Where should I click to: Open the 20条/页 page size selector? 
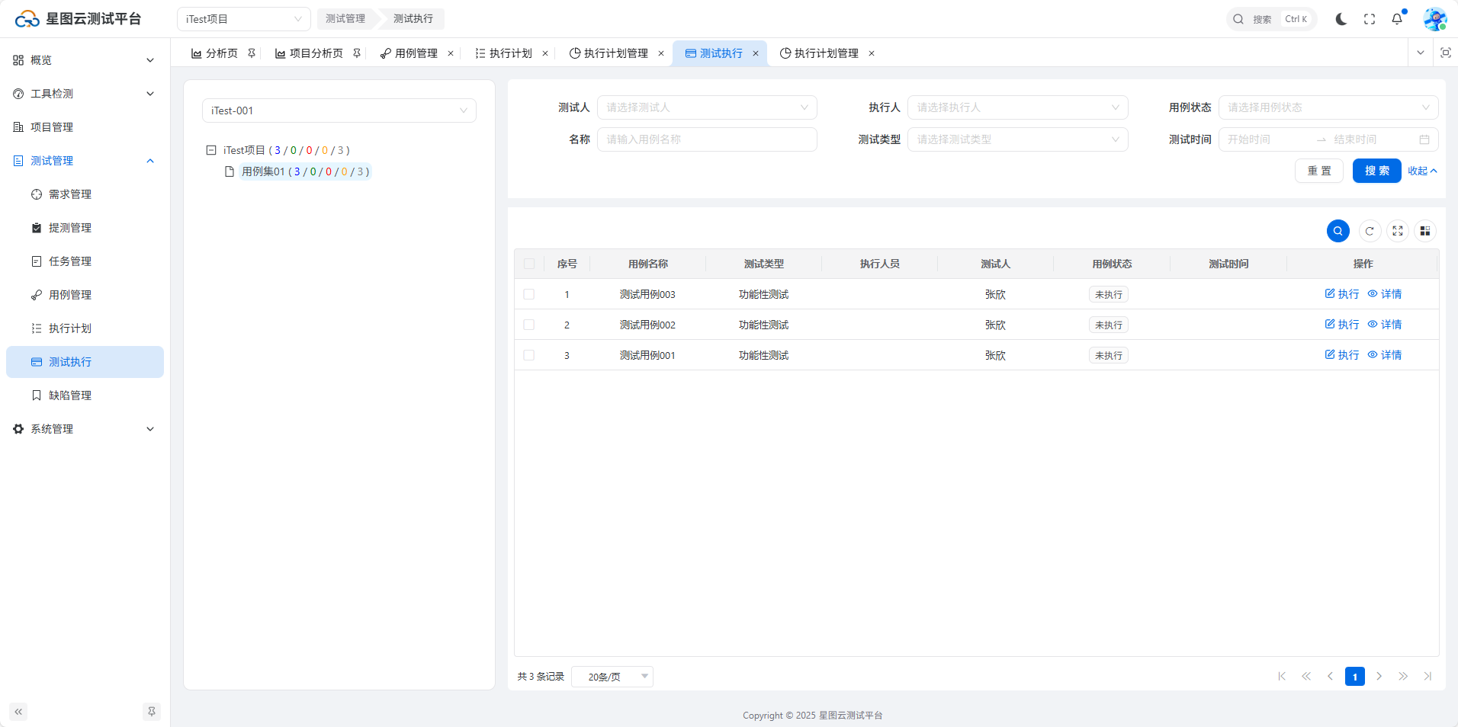(x=612, y=677)
